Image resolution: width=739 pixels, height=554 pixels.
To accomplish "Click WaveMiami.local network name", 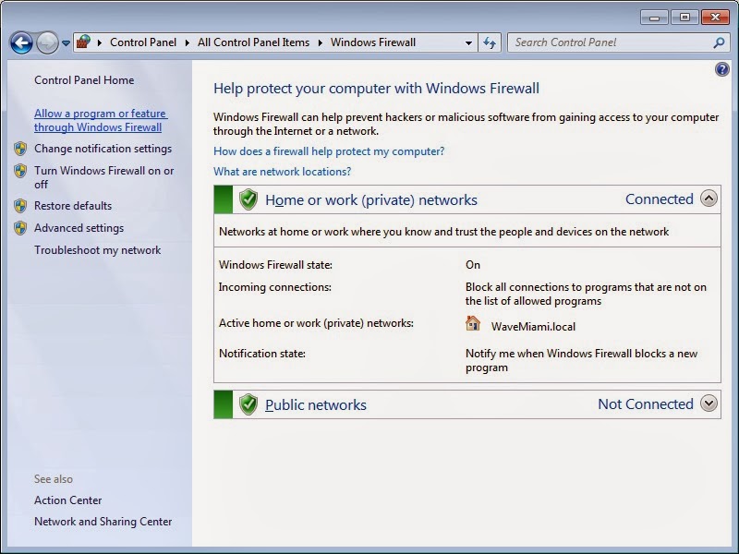I will point(533,327).
